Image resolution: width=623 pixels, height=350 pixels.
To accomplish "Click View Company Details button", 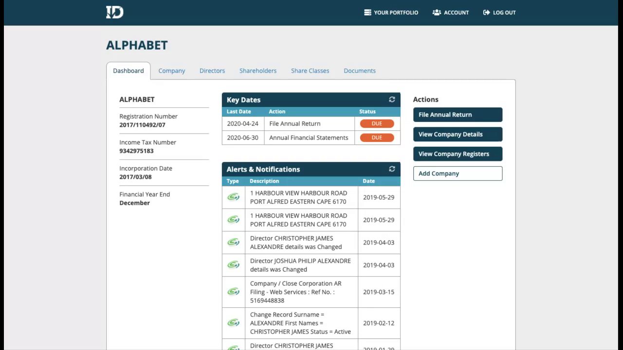I will (x=458, y=134).
